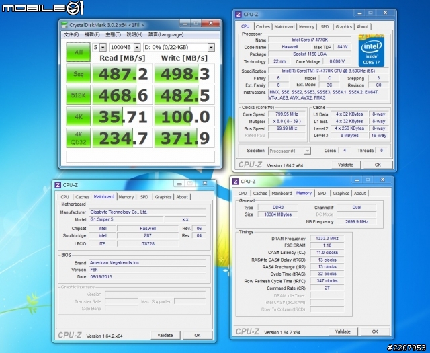This screenshot has height=353, width=430.
Task: Switch to Caches tab in CPU window
Action: coord(263,27)
